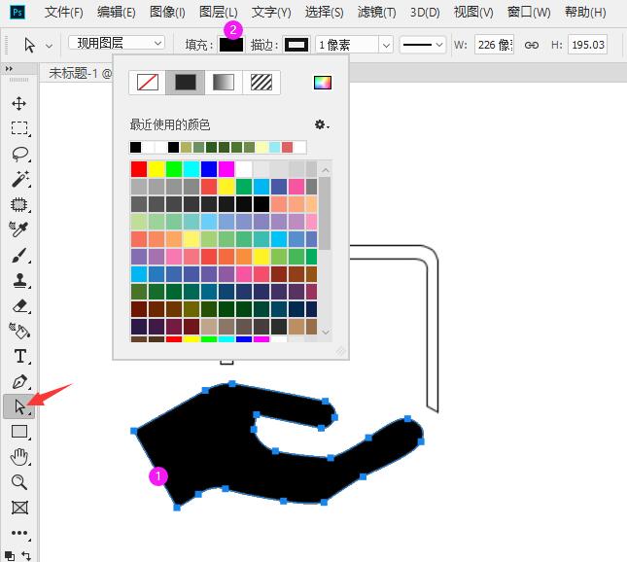Open the 文件(F) menu
627x562 pixels.
pyautogui.click(x=64, y=13)
